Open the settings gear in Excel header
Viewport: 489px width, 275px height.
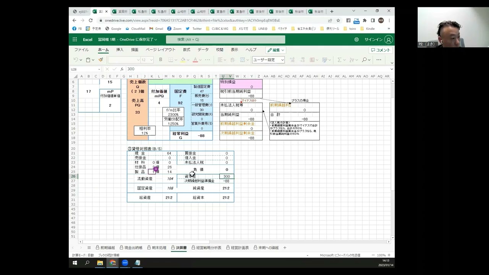pyautogui.click(x=356, y=39)
